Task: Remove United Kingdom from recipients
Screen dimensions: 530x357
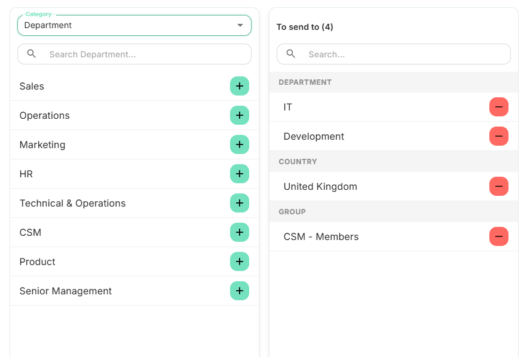Action: 499,186
